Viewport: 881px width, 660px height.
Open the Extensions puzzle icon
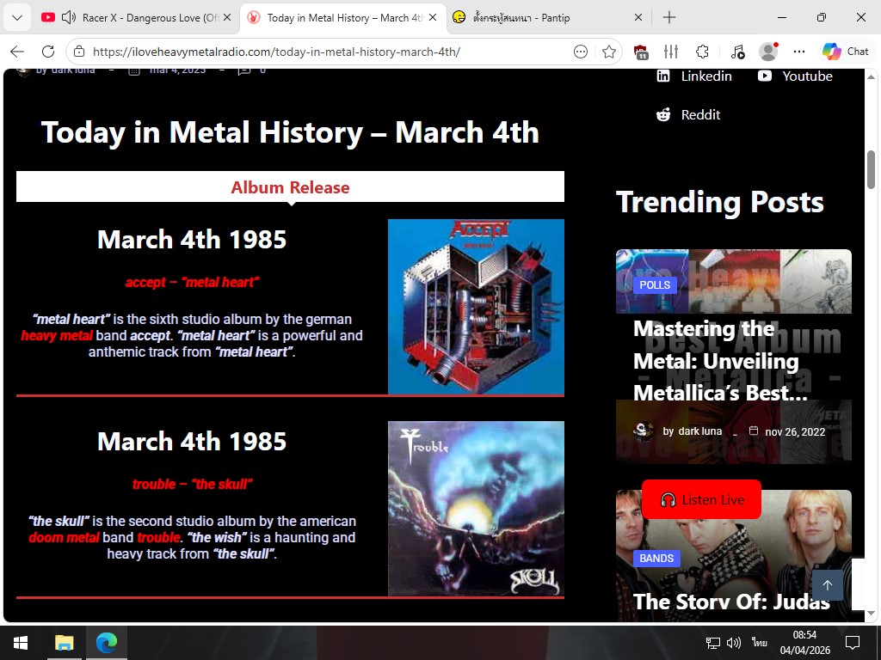coord(702,52)
